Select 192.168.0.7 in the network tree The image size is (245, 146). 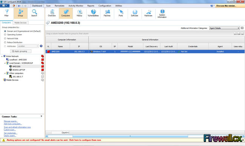(17, 77)
